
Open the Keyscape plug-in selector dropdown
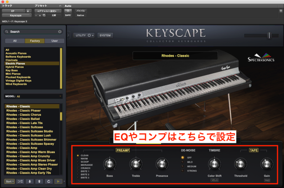pyautogui.click(x=17, y=15)
